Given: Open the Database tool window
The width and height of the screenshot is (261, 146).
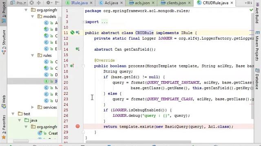Looking at the screenshot, I should pyautogui.click(x=257, y=79).
